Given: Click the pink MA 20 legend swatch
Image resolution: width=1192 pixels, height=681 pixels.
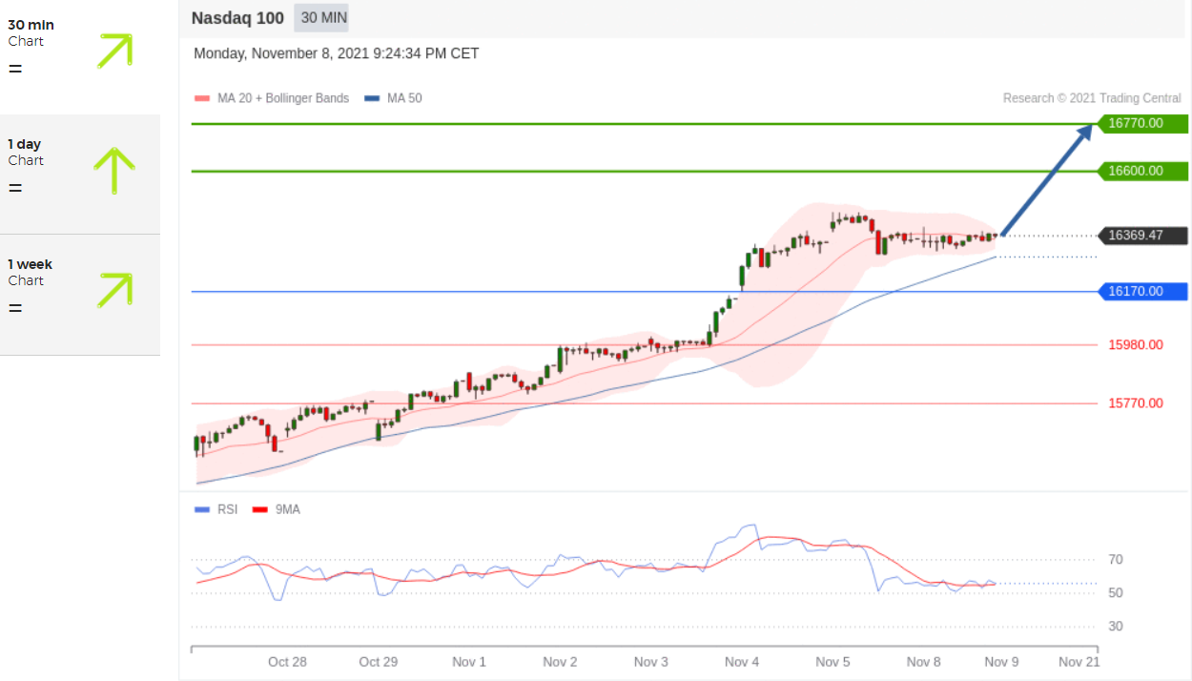Looking at the screenshot, I should (x=201, y=98).
